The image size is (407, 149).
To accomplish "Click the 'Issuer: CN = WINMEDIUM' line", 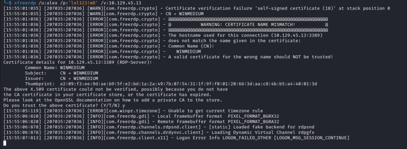I will click(62, 78).
